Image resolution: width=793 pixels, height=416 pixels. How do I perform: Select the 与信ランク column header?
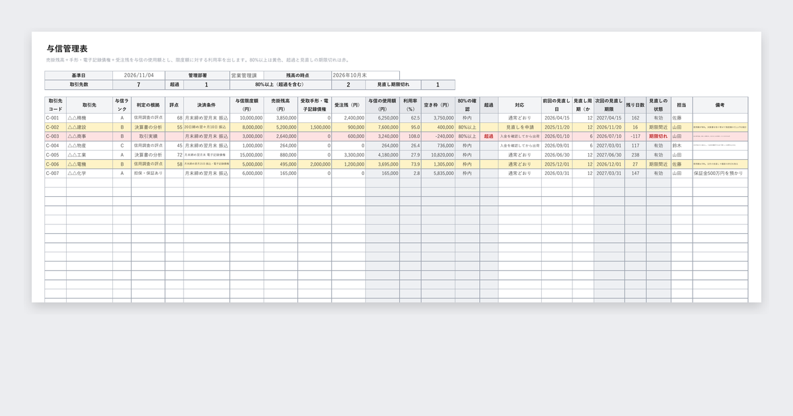[x=122, y=105]
